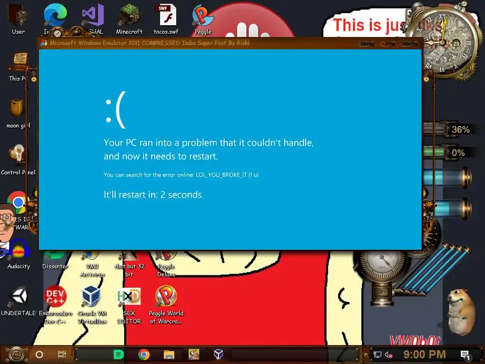485x364 pixels.
Task: Select the UNDERTALE desktop shortcut
Action: click(18, 301)
